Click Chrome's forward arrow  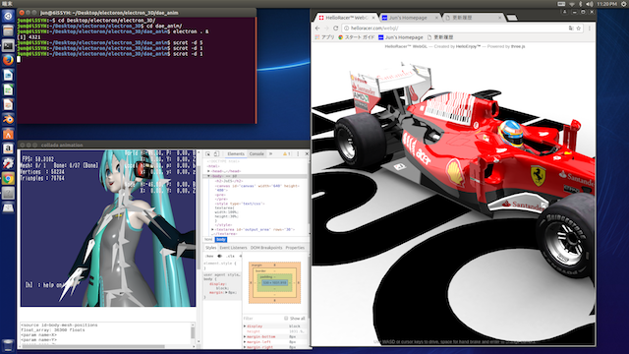pos(326,29)
